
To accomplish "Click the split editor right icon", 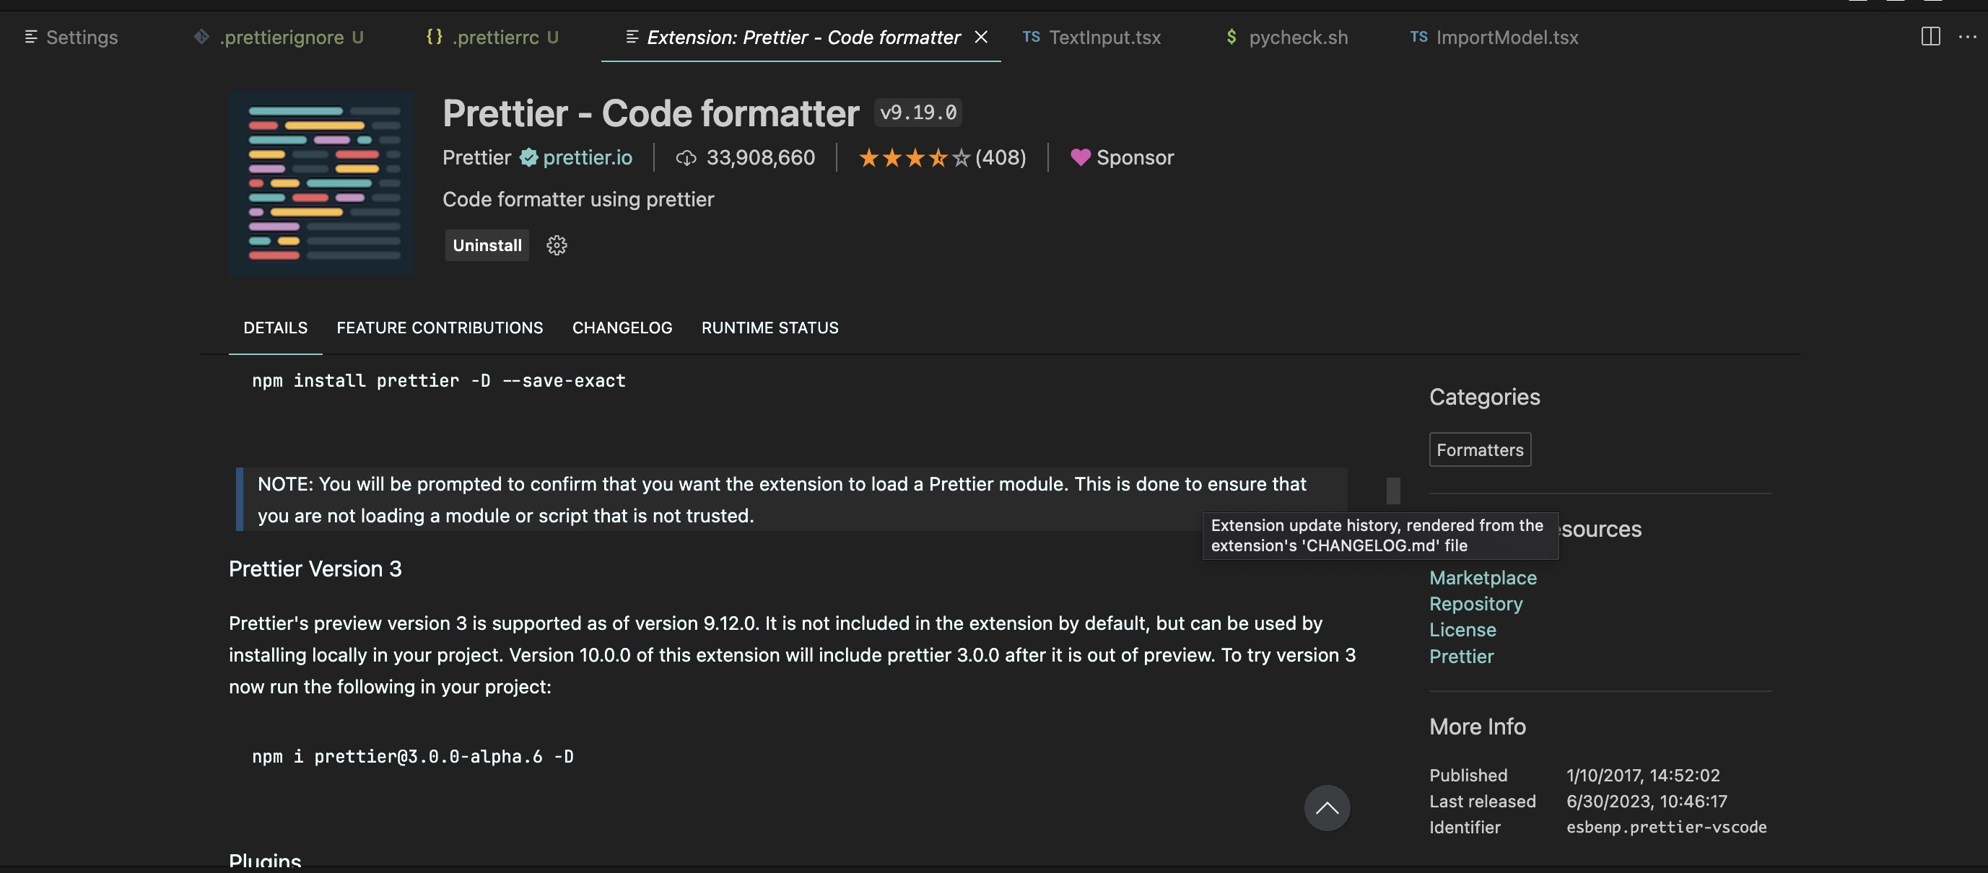I will (x=1930, y=36).
